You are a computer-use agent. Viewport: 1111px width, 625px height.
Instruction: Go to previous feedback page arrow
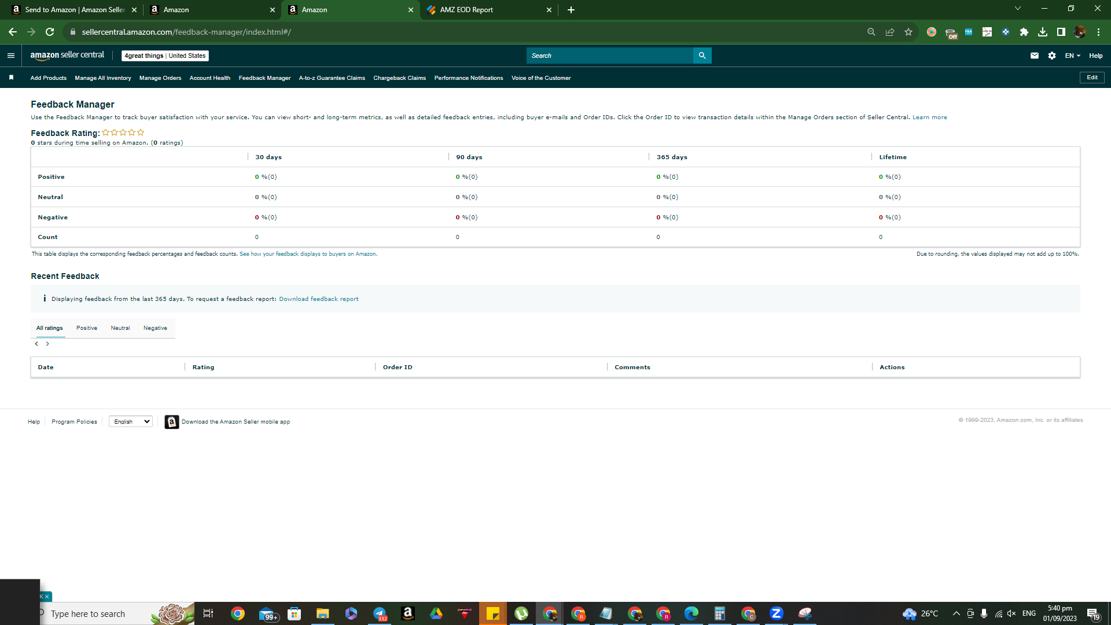[x=36, y=344]
